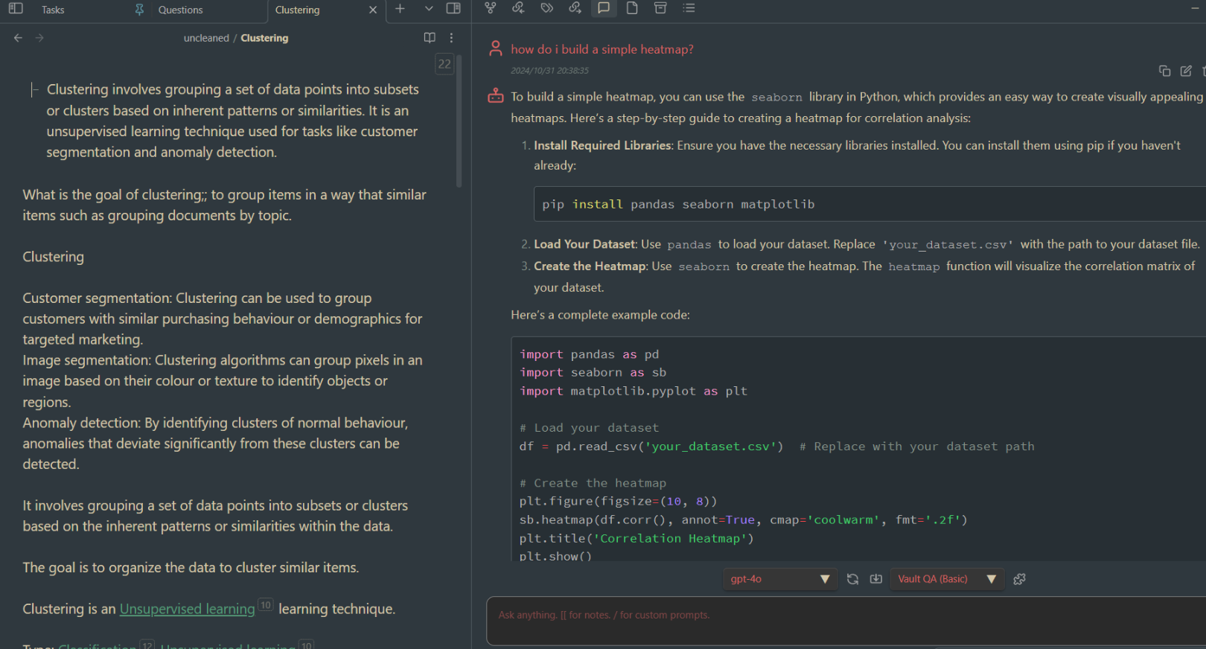Image resolution: width=1206 pixels, height=649 pixels.
Task: Click 'Here's a complete example code:' text
Action: (600, 315)
